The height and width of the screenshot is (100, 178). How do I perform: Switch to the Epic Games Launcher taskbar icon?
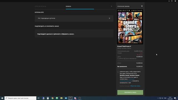[x=70, y=98]
